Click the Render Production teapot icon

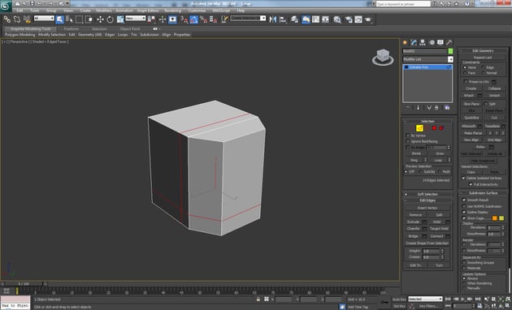pyautogui.click(x=368, y=19)
